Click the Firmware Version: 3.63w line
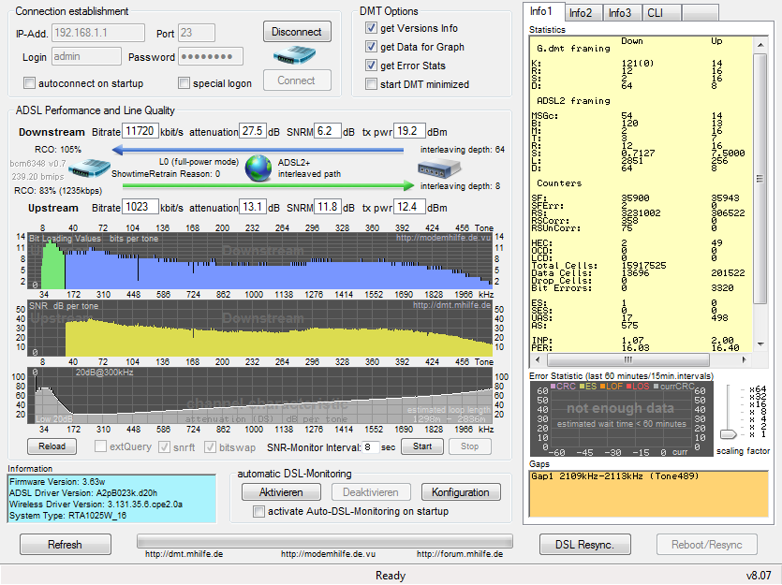 [x=57, y=482]
